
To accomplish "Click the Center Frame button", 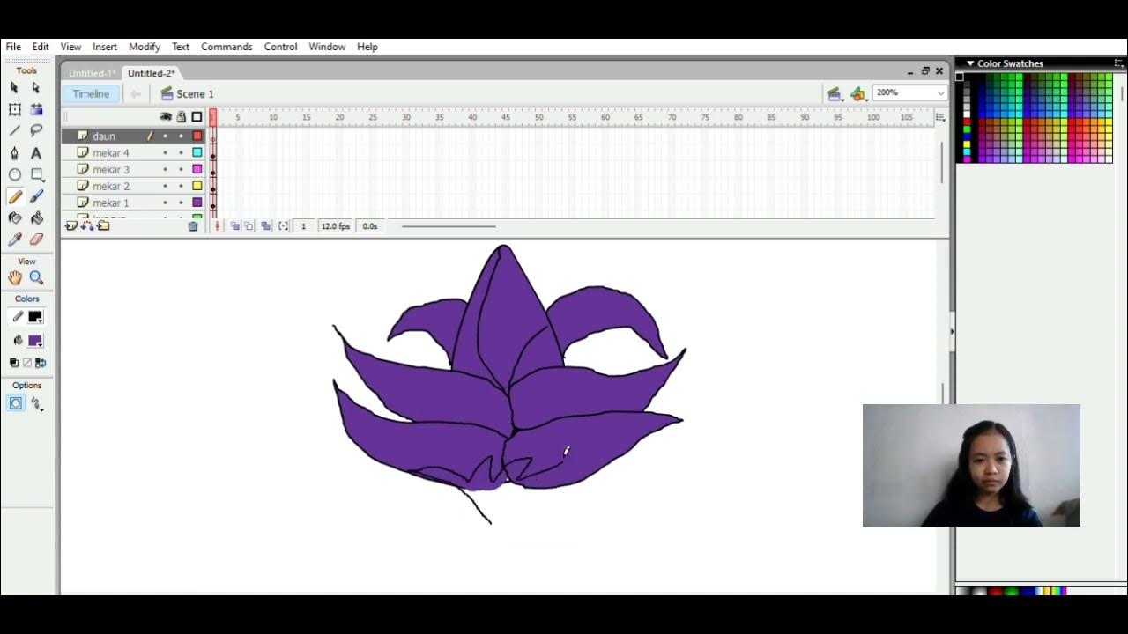I will [218, 226].
